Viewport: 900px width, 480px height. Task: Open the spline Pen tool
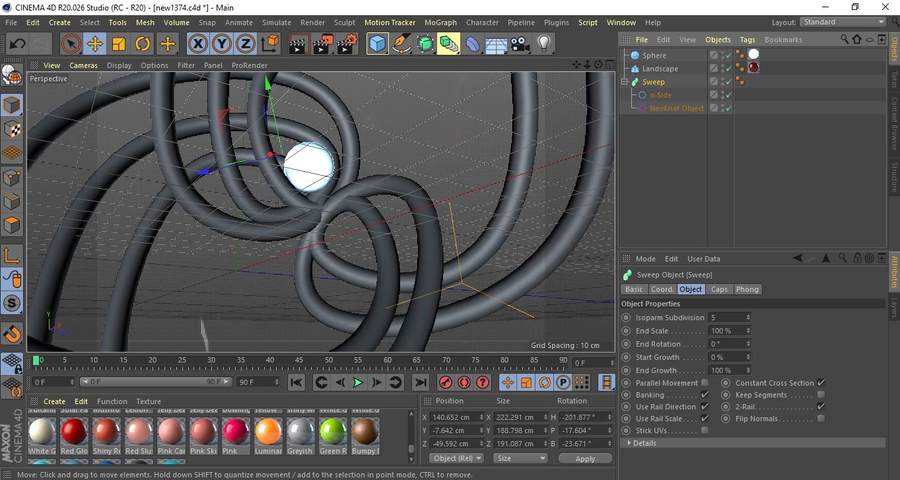(x=401, y=44)
